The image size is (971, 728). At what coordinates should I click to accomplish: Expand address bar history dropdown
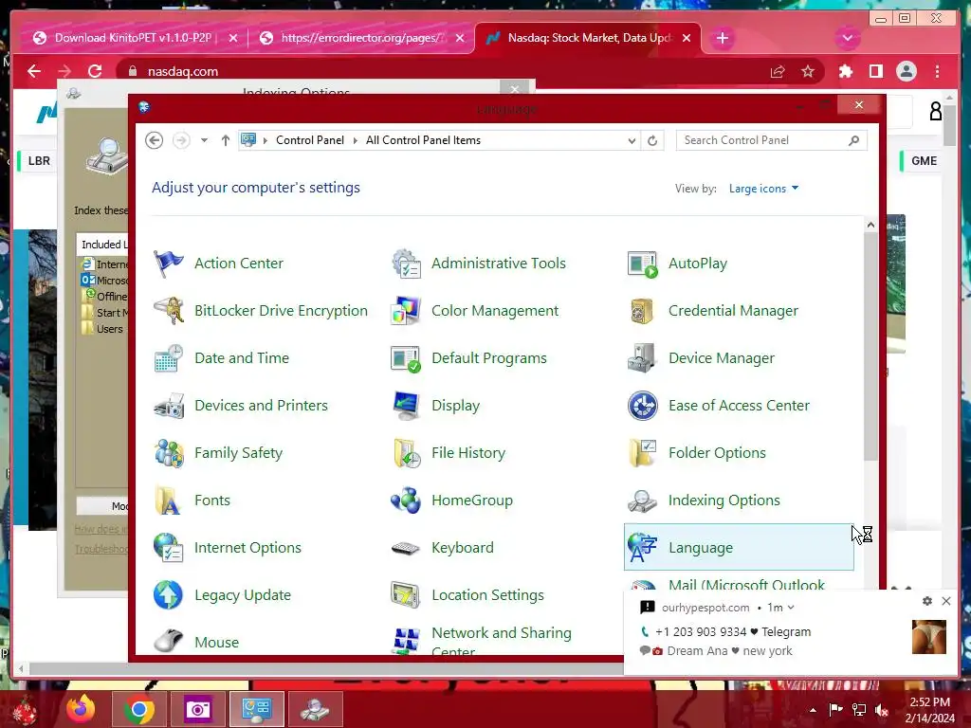coord(632,141)
